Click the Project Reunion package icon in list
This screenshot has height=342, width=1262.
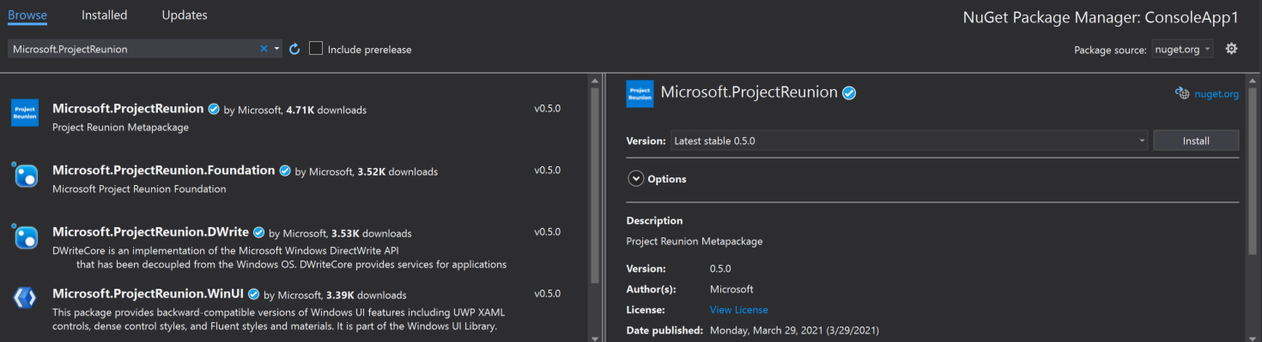click(25, 112)
